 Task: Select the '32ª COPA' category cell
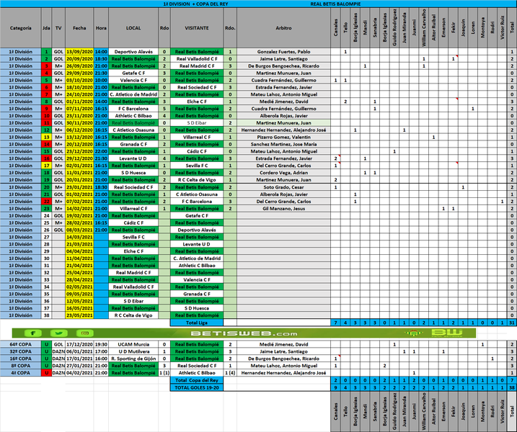20,351
